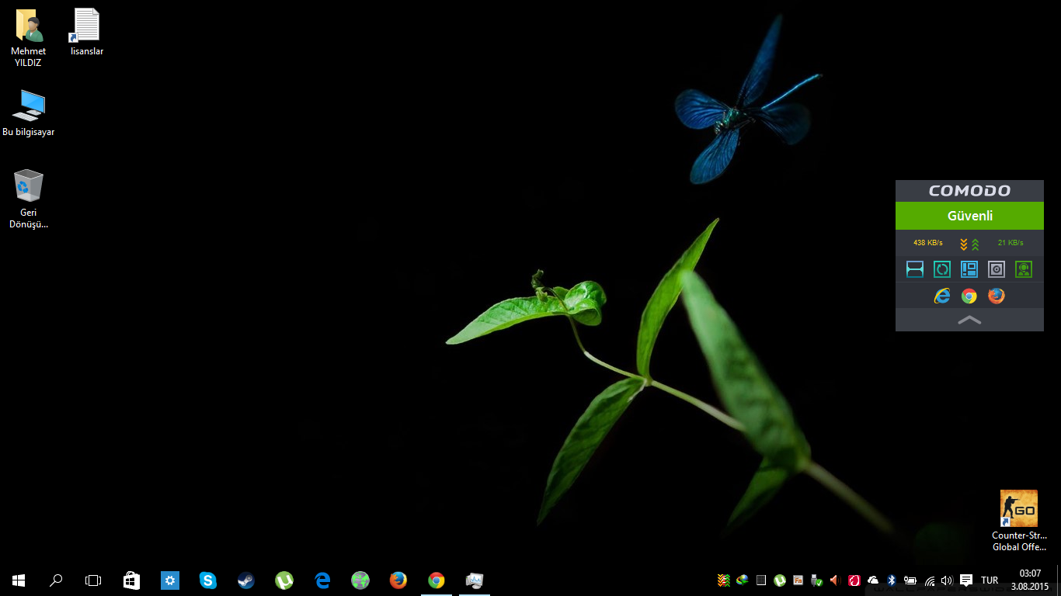Select the lisanslar shortcut on desktop
This screenshot has width=1061, height=596.
86,33
